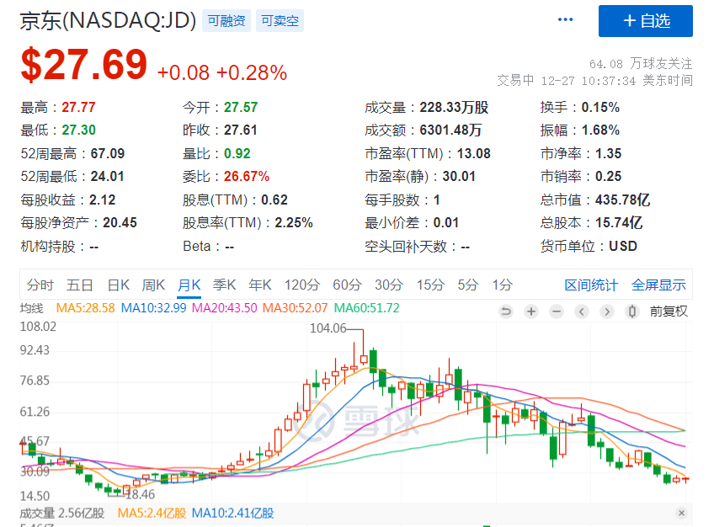Shift chart right with next arrow
The width and height of the screenshot is (714, 527).
pos(606,311)
